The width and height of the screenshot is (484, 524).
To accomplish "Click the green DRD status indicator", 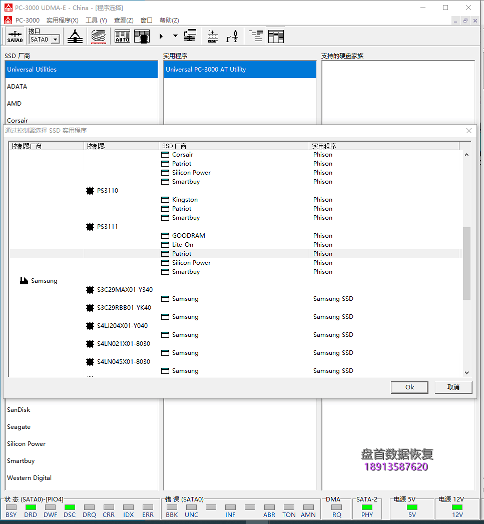I will (x=31, y=507).
